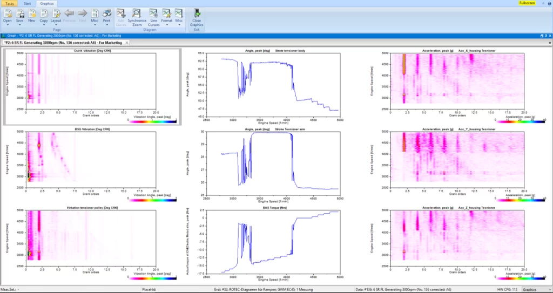Click the Crank vibration color scale bar
553x293 pixels.
point(152,121)
